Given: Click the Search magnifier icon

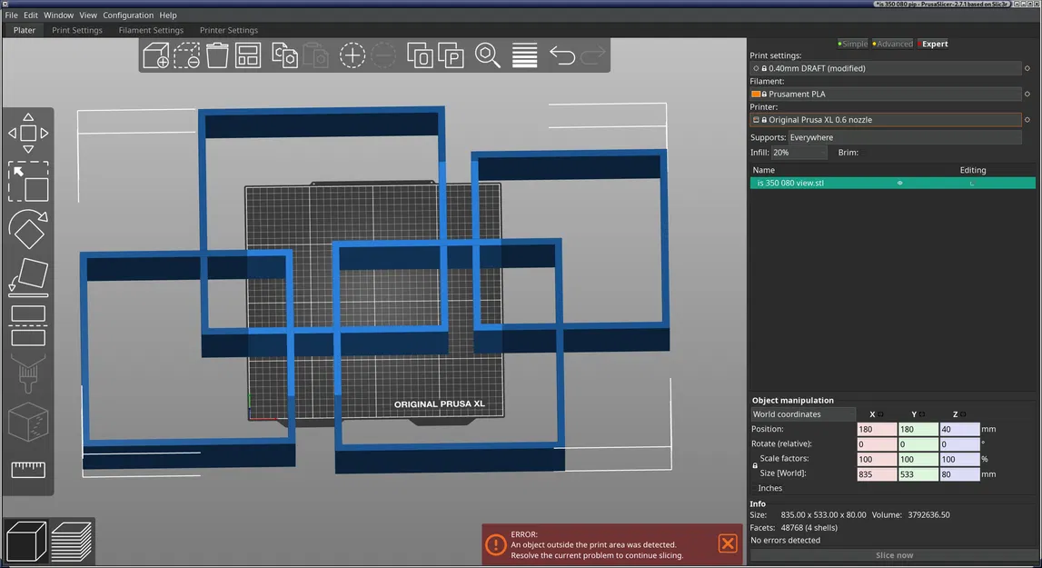Looking at the screenshot, I should point(487,55).
